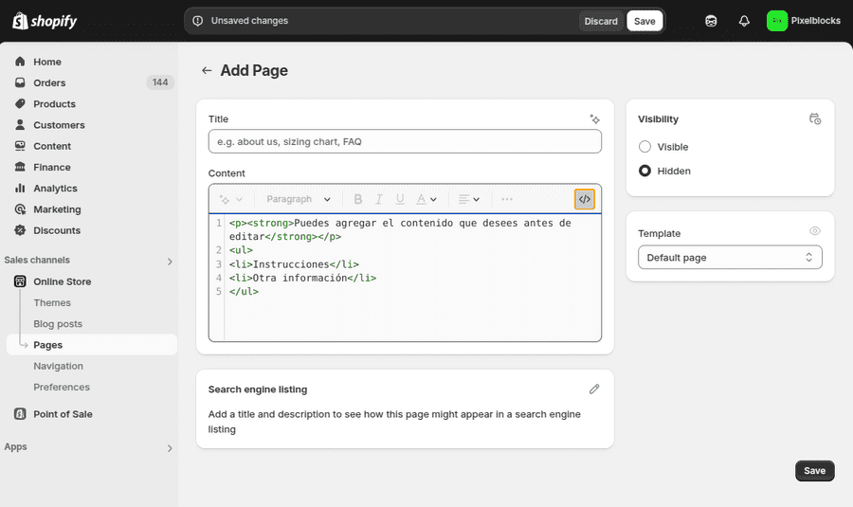The width and height of the screenshot is (853, 507).
Task: Click the 144 orders badge
Action: pos(160,82)
